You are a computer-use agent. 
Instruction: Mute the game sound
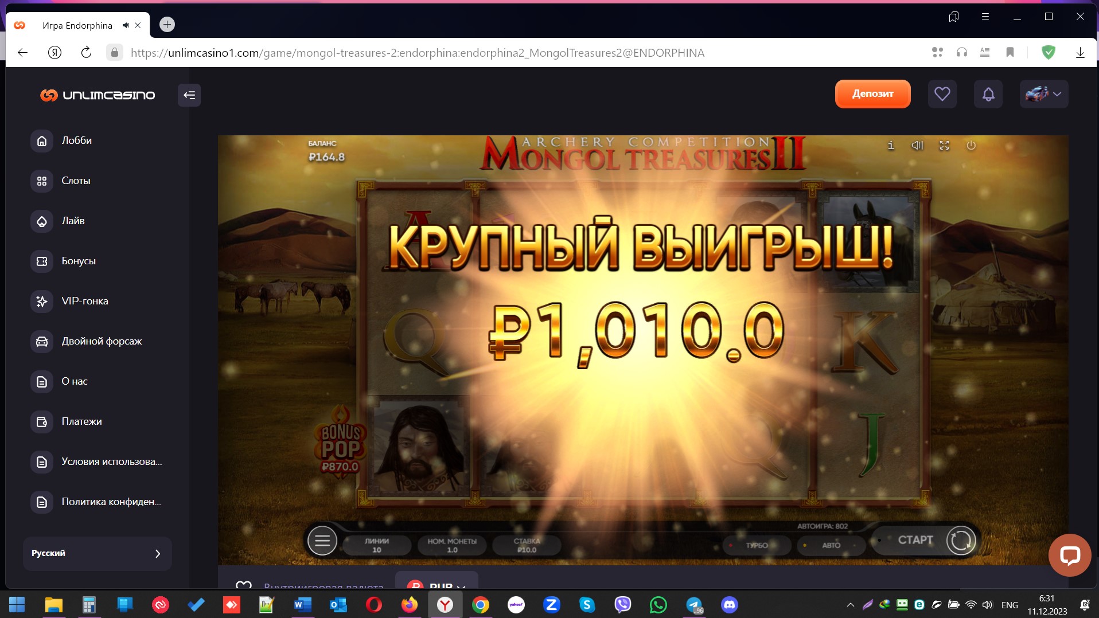pyautogui.click(x=917, y=146)
